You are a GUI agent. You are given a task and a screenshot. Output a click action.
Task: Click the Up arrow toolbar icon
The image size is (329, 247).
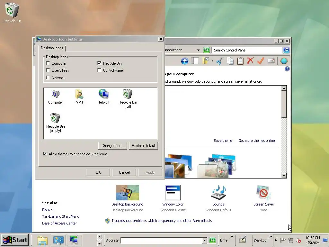point(185,61)
